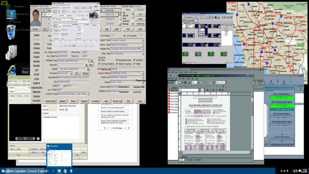The width and height of the screenshot is (309, 174).
Task: Open the Store icon in the taskbar
Action: click(x=65, y=171)
